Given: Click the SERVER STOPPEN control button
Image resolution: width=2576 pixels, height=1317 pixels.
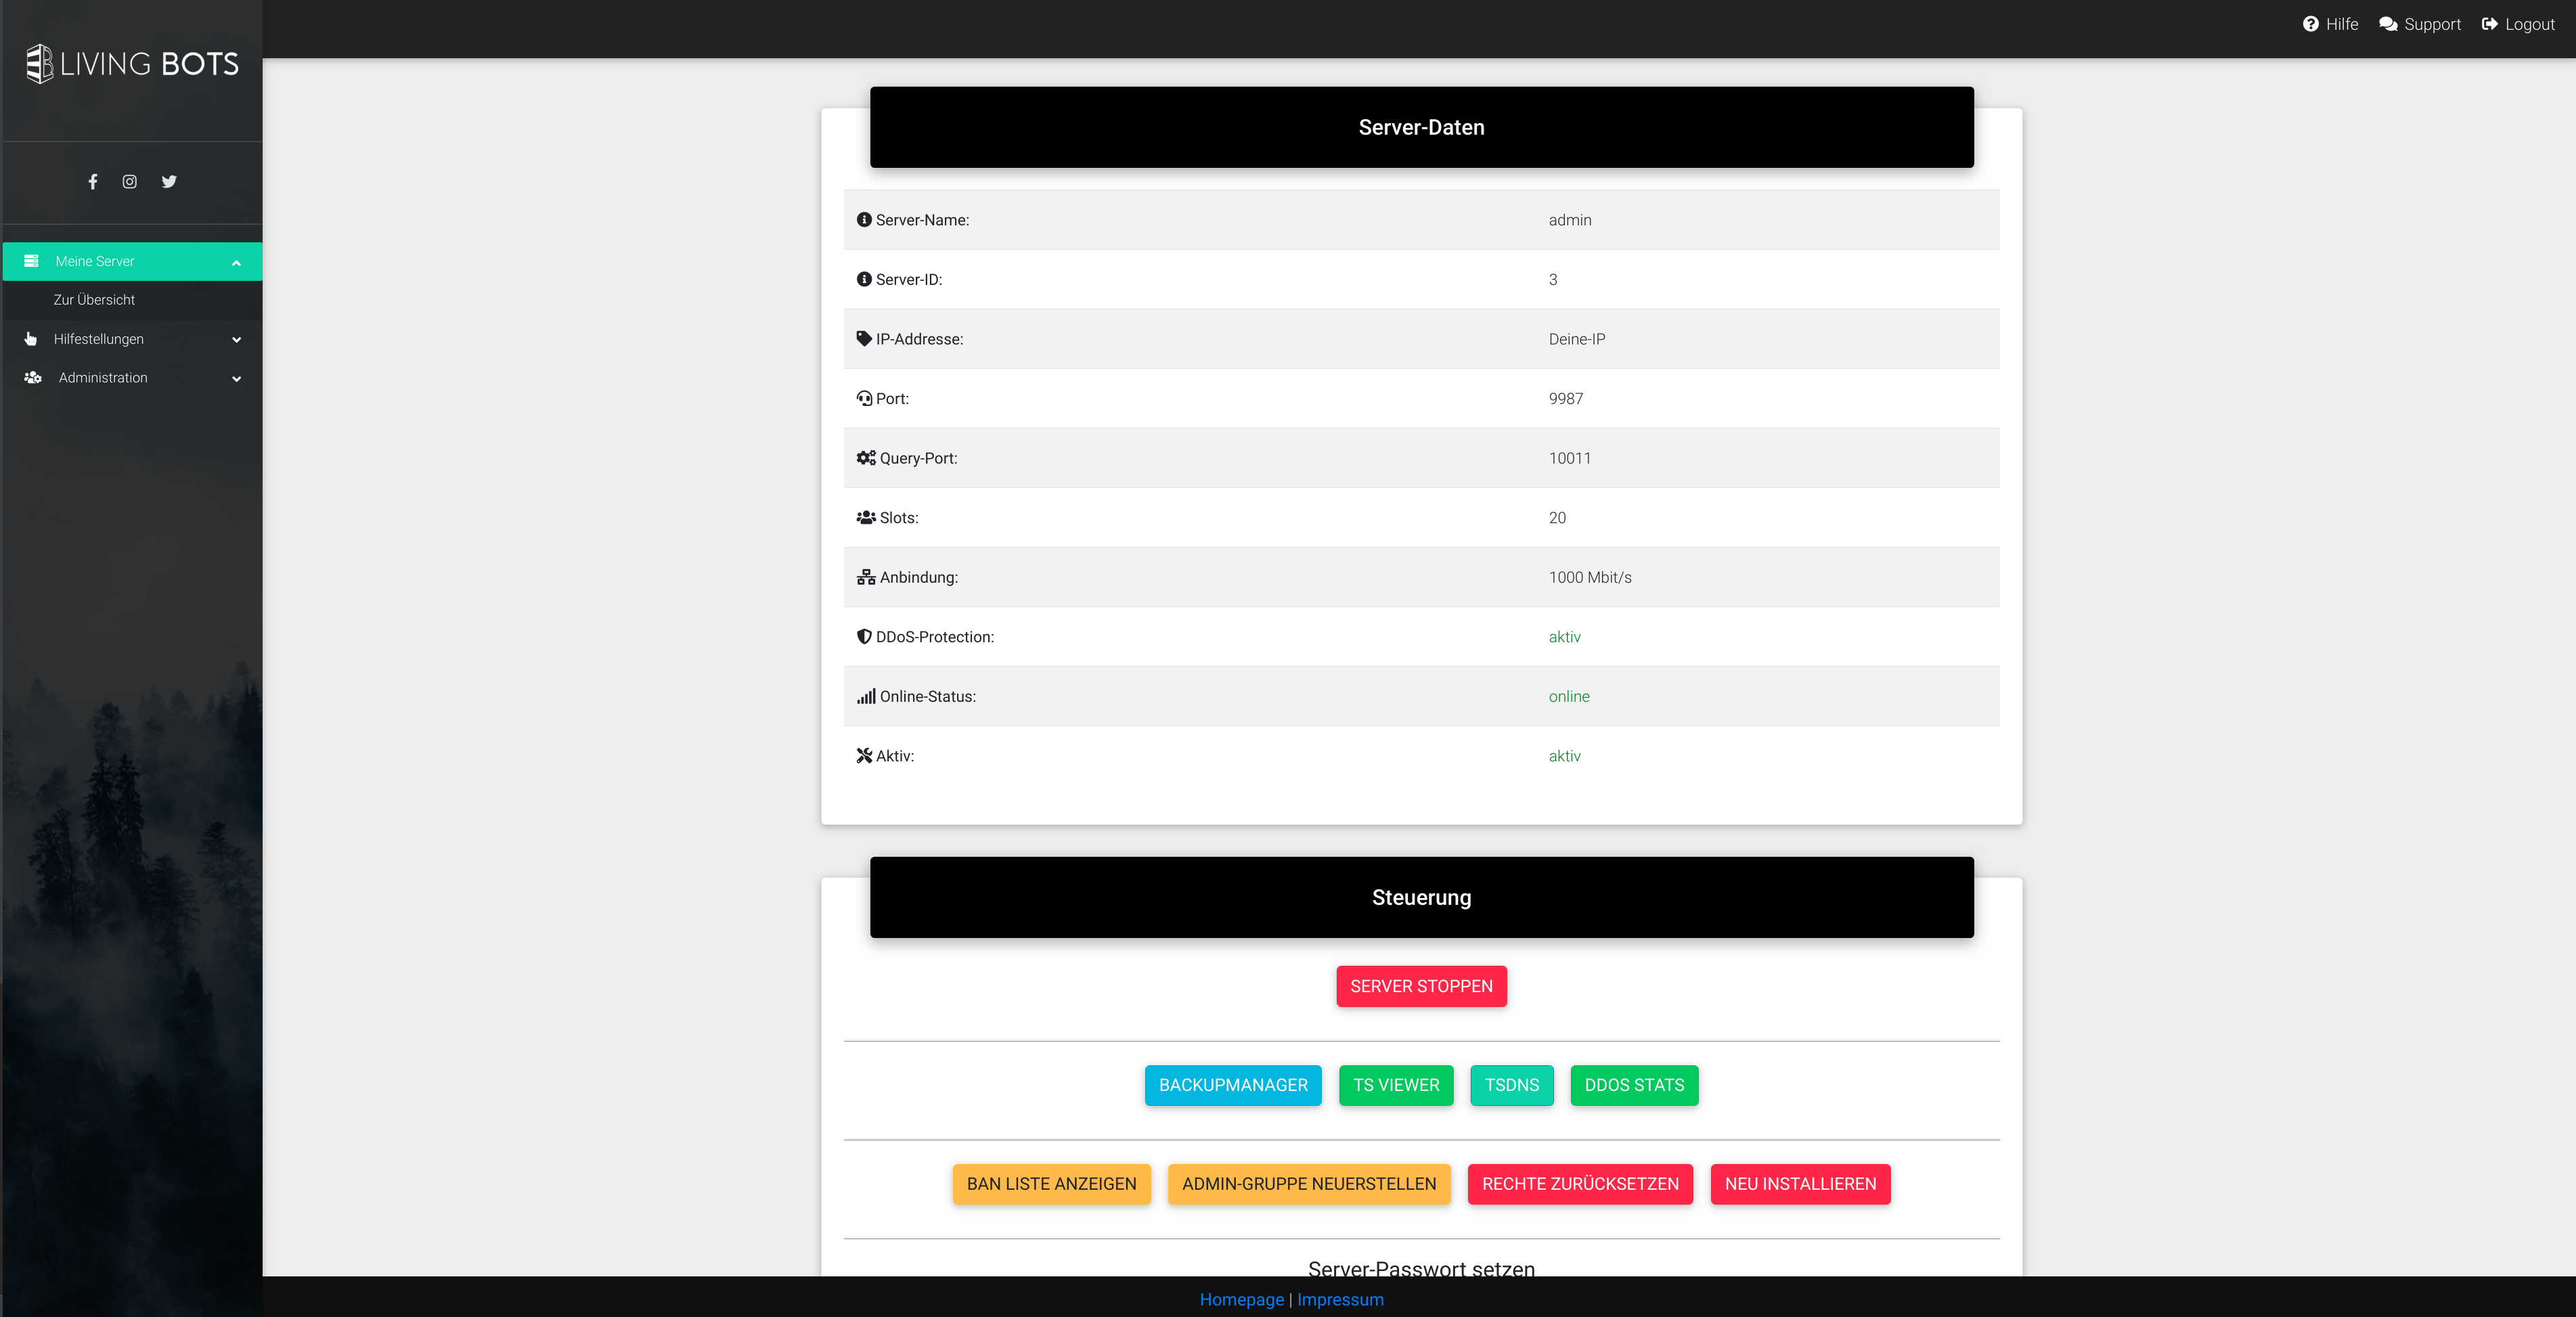Looking at the screenshot, I should (x=1421, y=986).
